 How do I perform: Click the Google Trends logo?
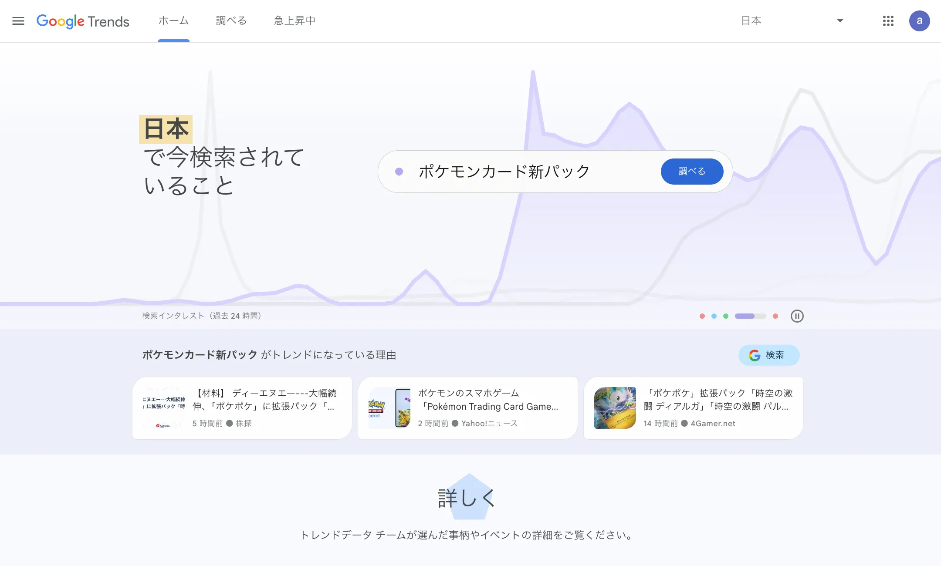tap(83, 21)
